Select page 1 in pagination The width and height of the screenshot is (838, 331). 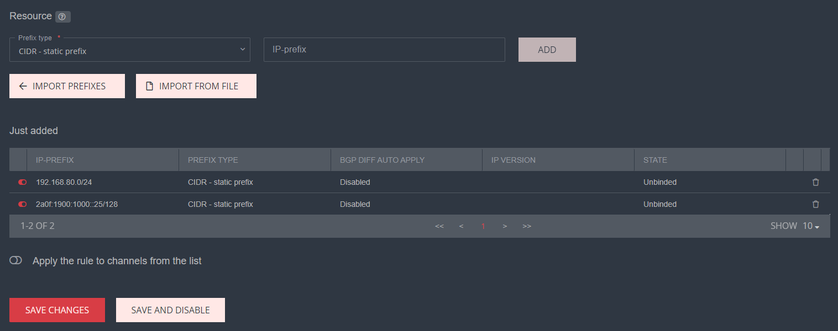click(x=483, y=226)
